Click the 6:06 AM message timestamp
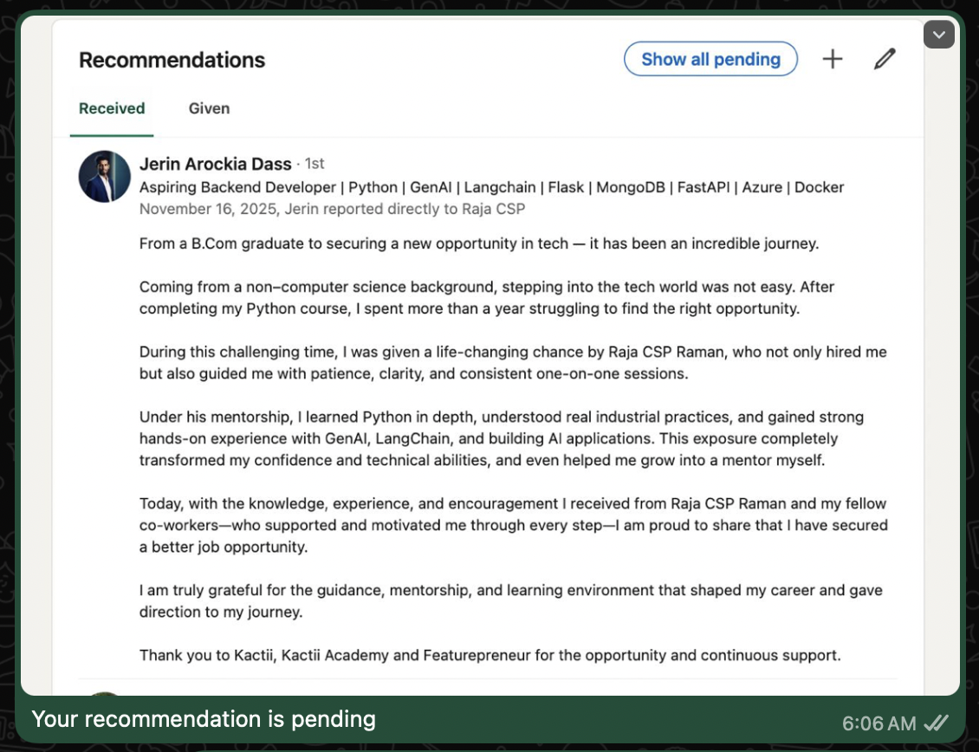This screenshot has width=979, height=752. pyautogui.click(x=879, y=723)
